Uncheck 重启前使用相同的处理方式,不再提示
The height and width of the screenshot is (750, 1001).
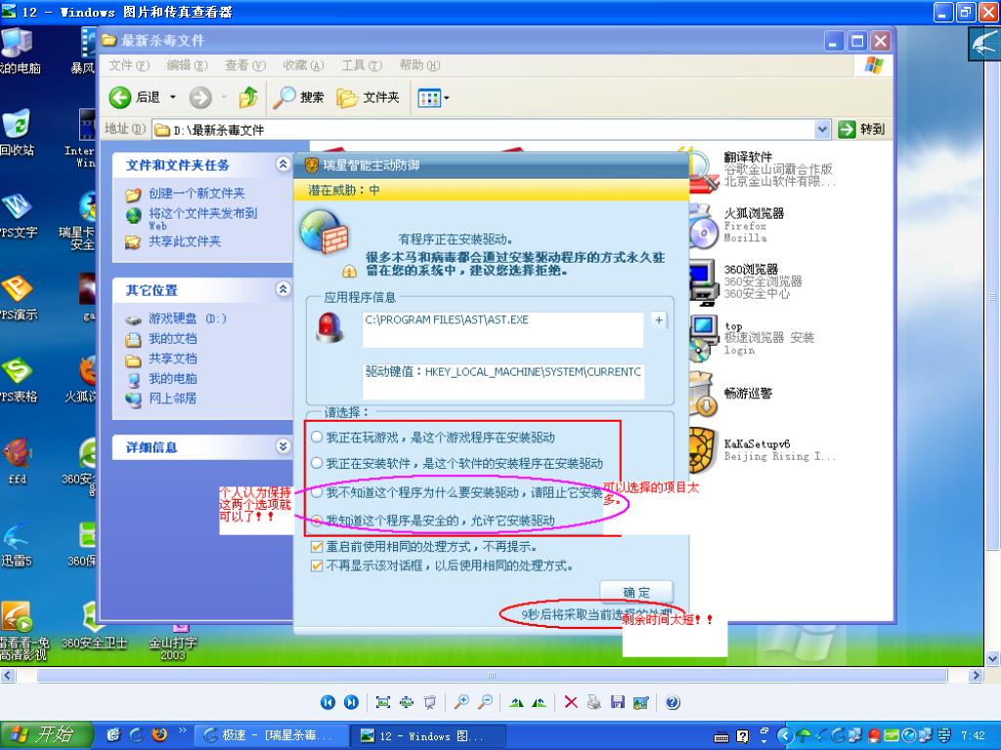(x=317, y=547)
